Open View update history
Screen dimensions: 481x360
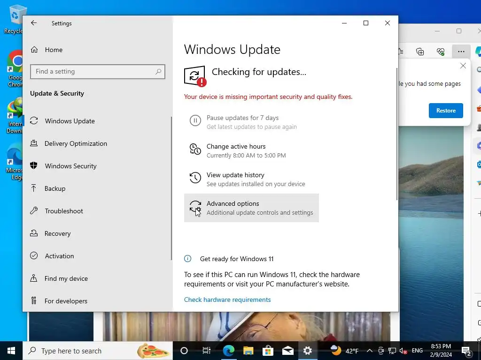pos(252,180)
